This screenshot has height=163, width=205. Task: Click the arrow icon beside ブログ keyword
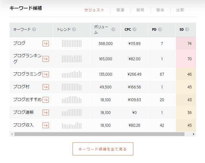46,44
